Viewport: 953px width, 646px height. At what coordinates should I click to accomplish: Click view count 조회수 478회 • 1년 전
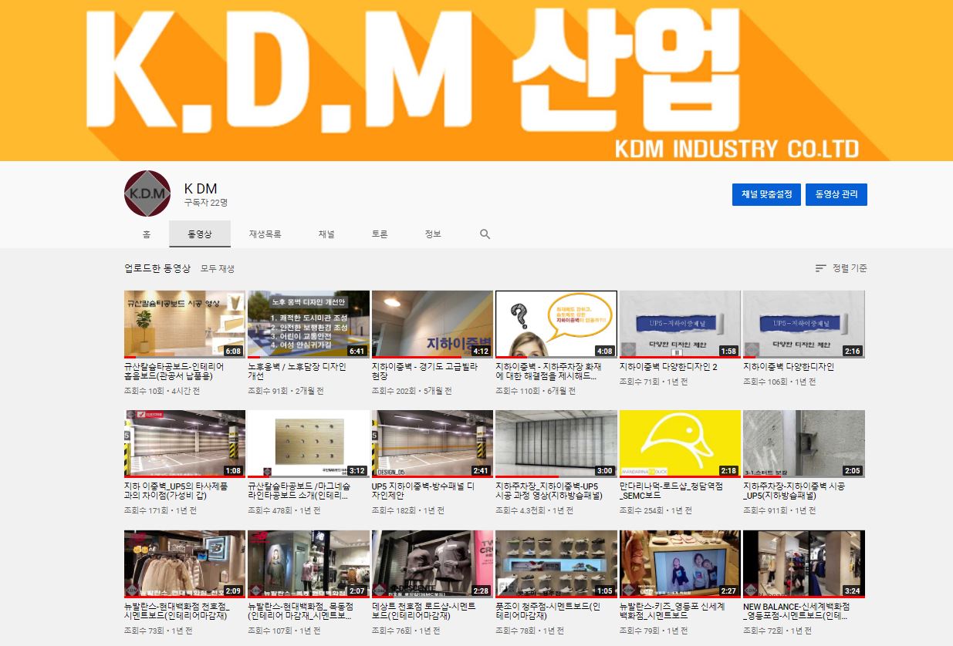click(284, 511)
